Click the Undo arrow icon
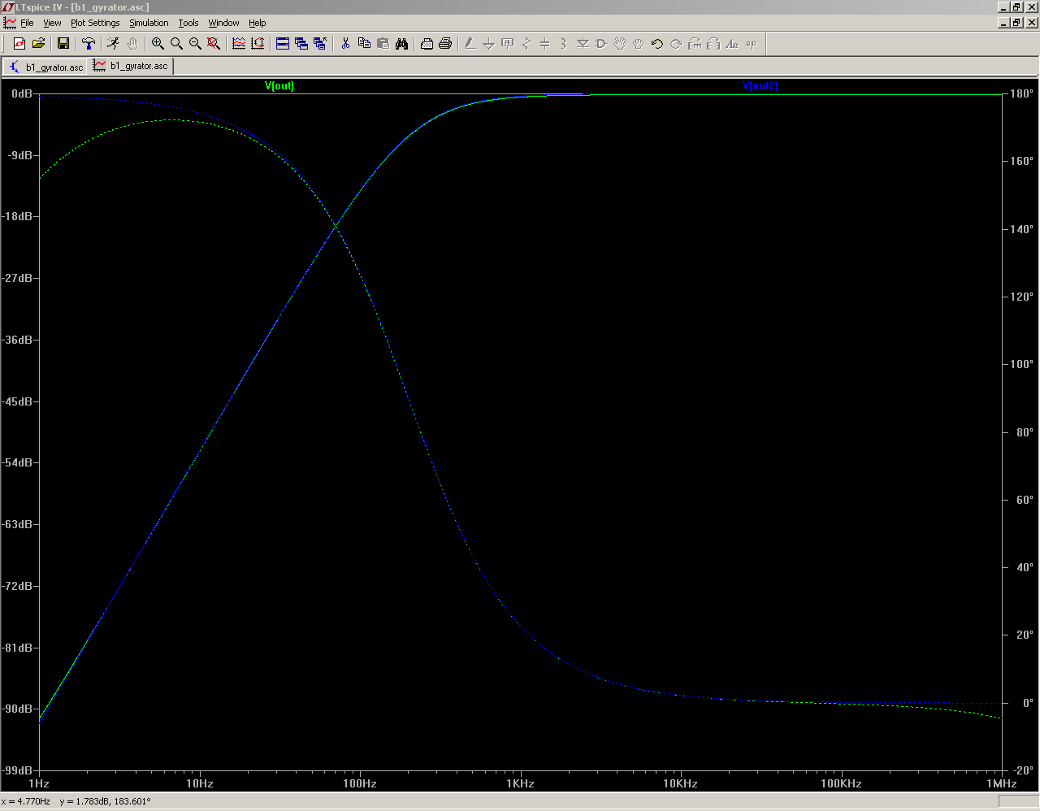This screenshot has height=811, width=1040. 657,44
